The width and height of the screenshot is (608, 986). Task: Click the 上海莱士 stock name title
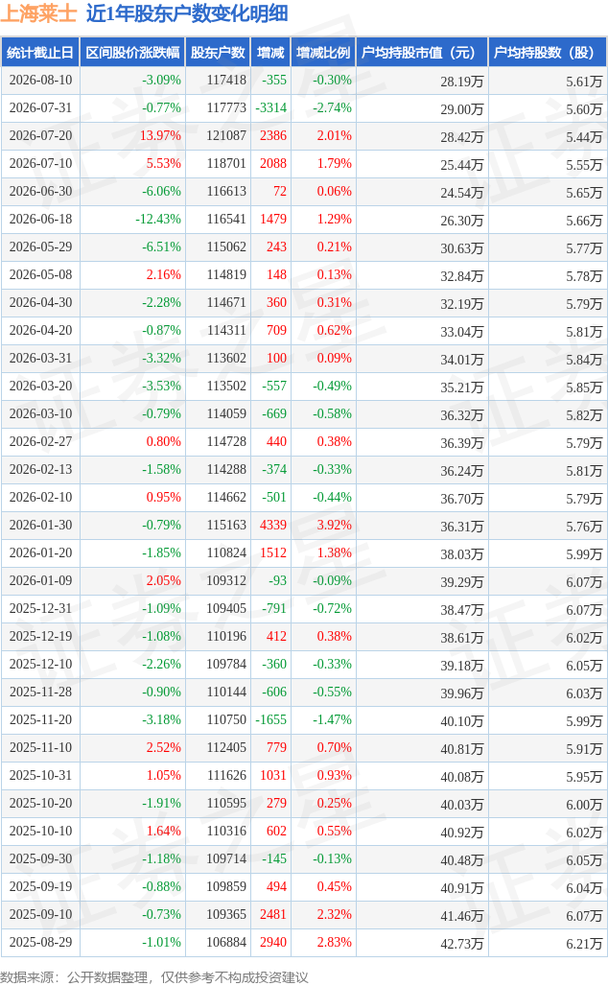tap(39, 13)
